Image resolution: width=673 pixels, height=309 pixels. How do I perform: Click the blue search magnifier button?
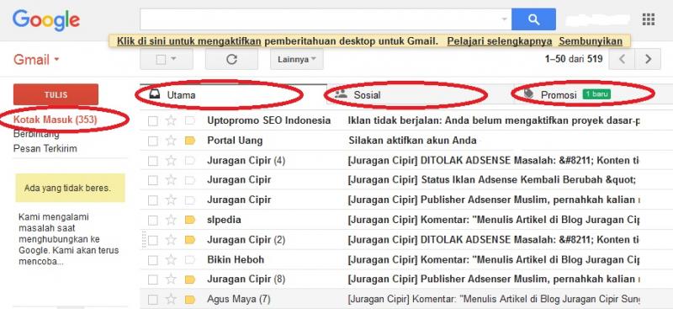[533, 19]
